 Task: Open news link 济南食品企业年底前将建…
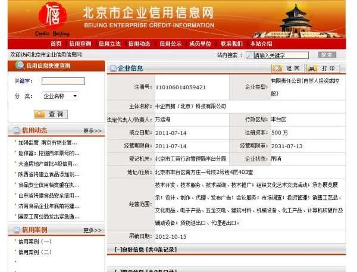[x=49, y=206]
